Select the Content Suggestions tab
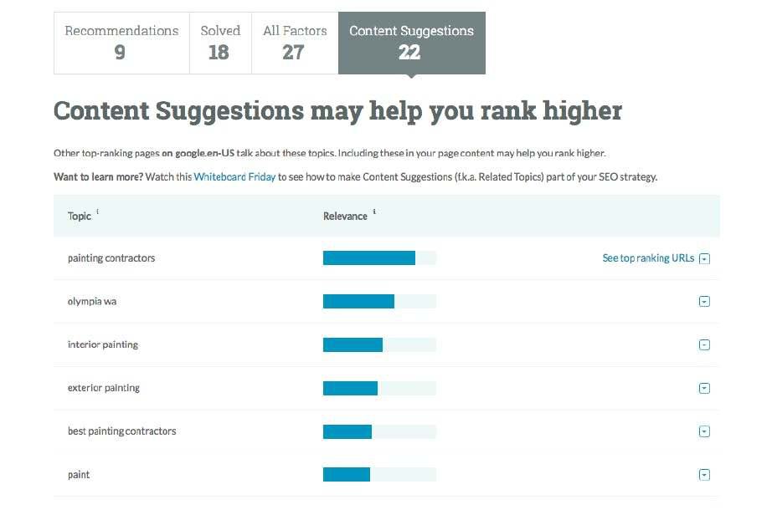 (411, 43)
